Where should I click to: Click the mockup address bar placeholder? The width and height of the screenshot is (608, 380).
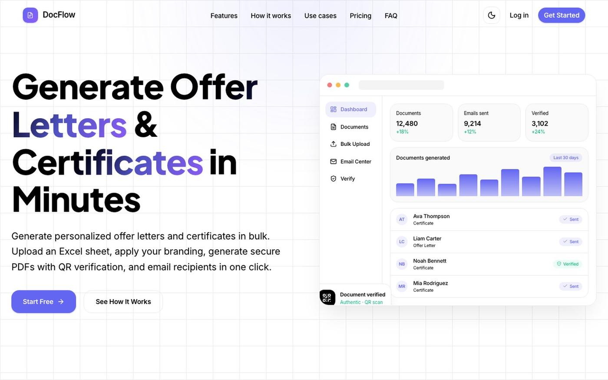coord(401,85)
